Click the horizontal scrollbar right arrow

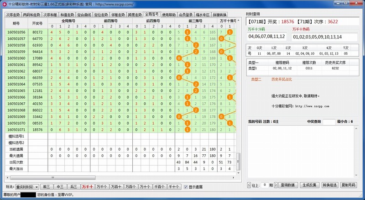(x=234, y=178)
